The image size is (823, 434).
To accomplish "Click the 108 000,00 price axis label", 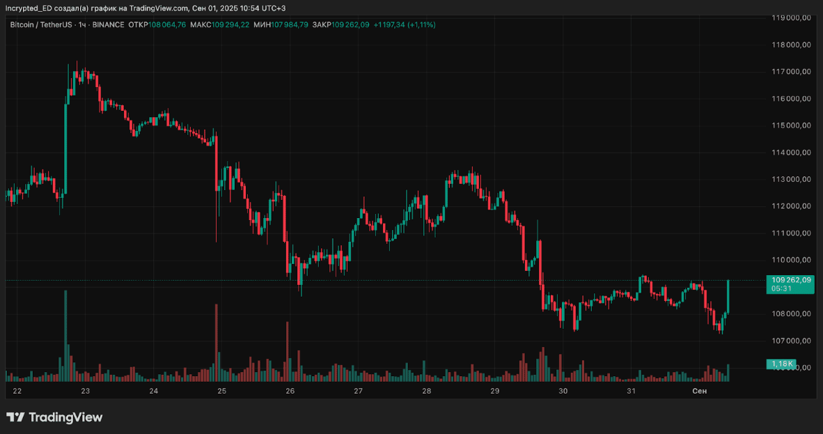I will (791, 313).
